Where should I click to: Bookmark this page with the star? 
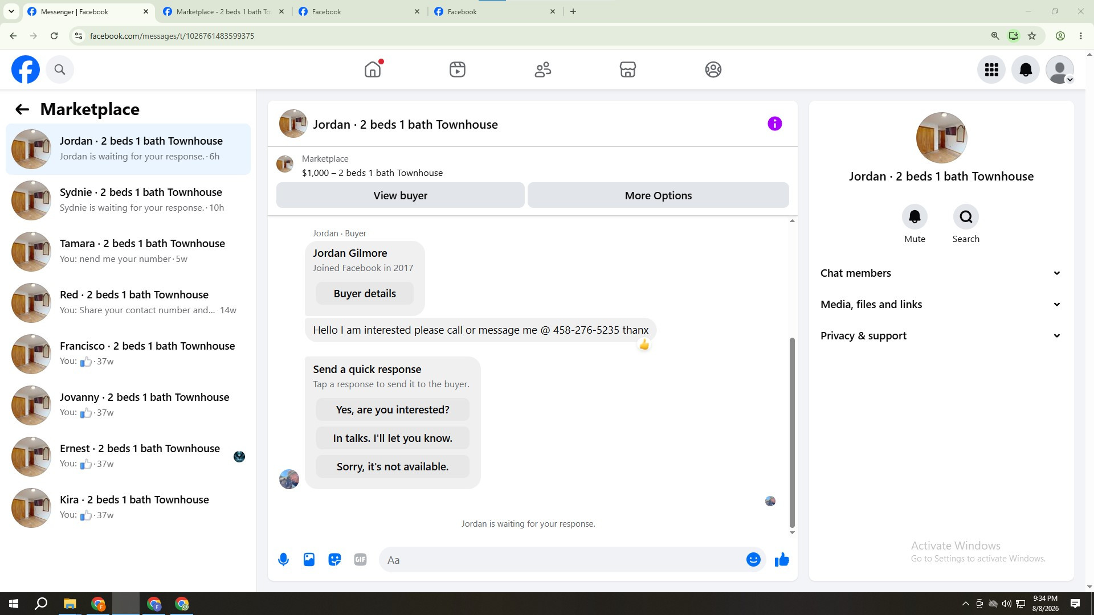click(1032, 36)
